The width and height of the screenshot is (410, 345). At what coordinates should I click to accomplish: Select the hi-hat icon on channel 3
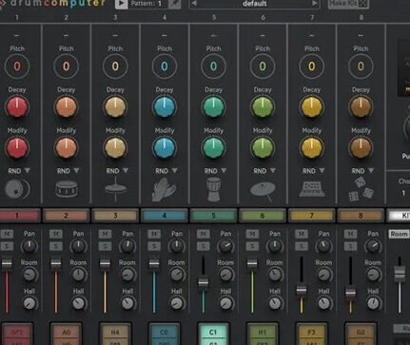(x=115, y=189)
